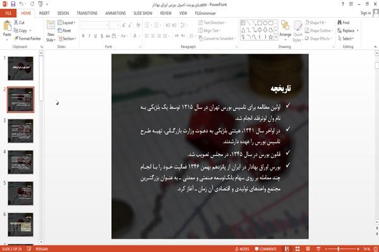This screenshot has width=379, height=252.
Task: Click the Undo arrow in the title bar
Action: click(x=21, y=4)
